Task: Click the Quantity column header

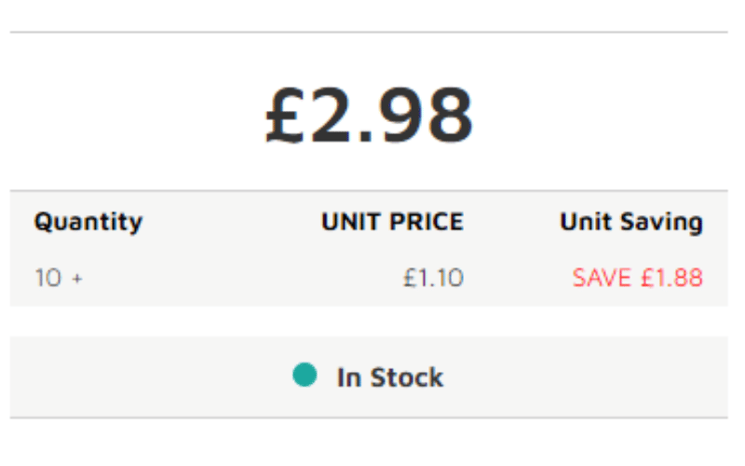Action: pos(88,222)
